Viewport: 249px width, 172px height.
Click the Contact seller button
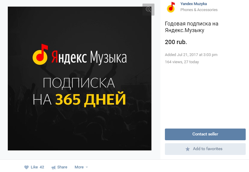[205, 134]
